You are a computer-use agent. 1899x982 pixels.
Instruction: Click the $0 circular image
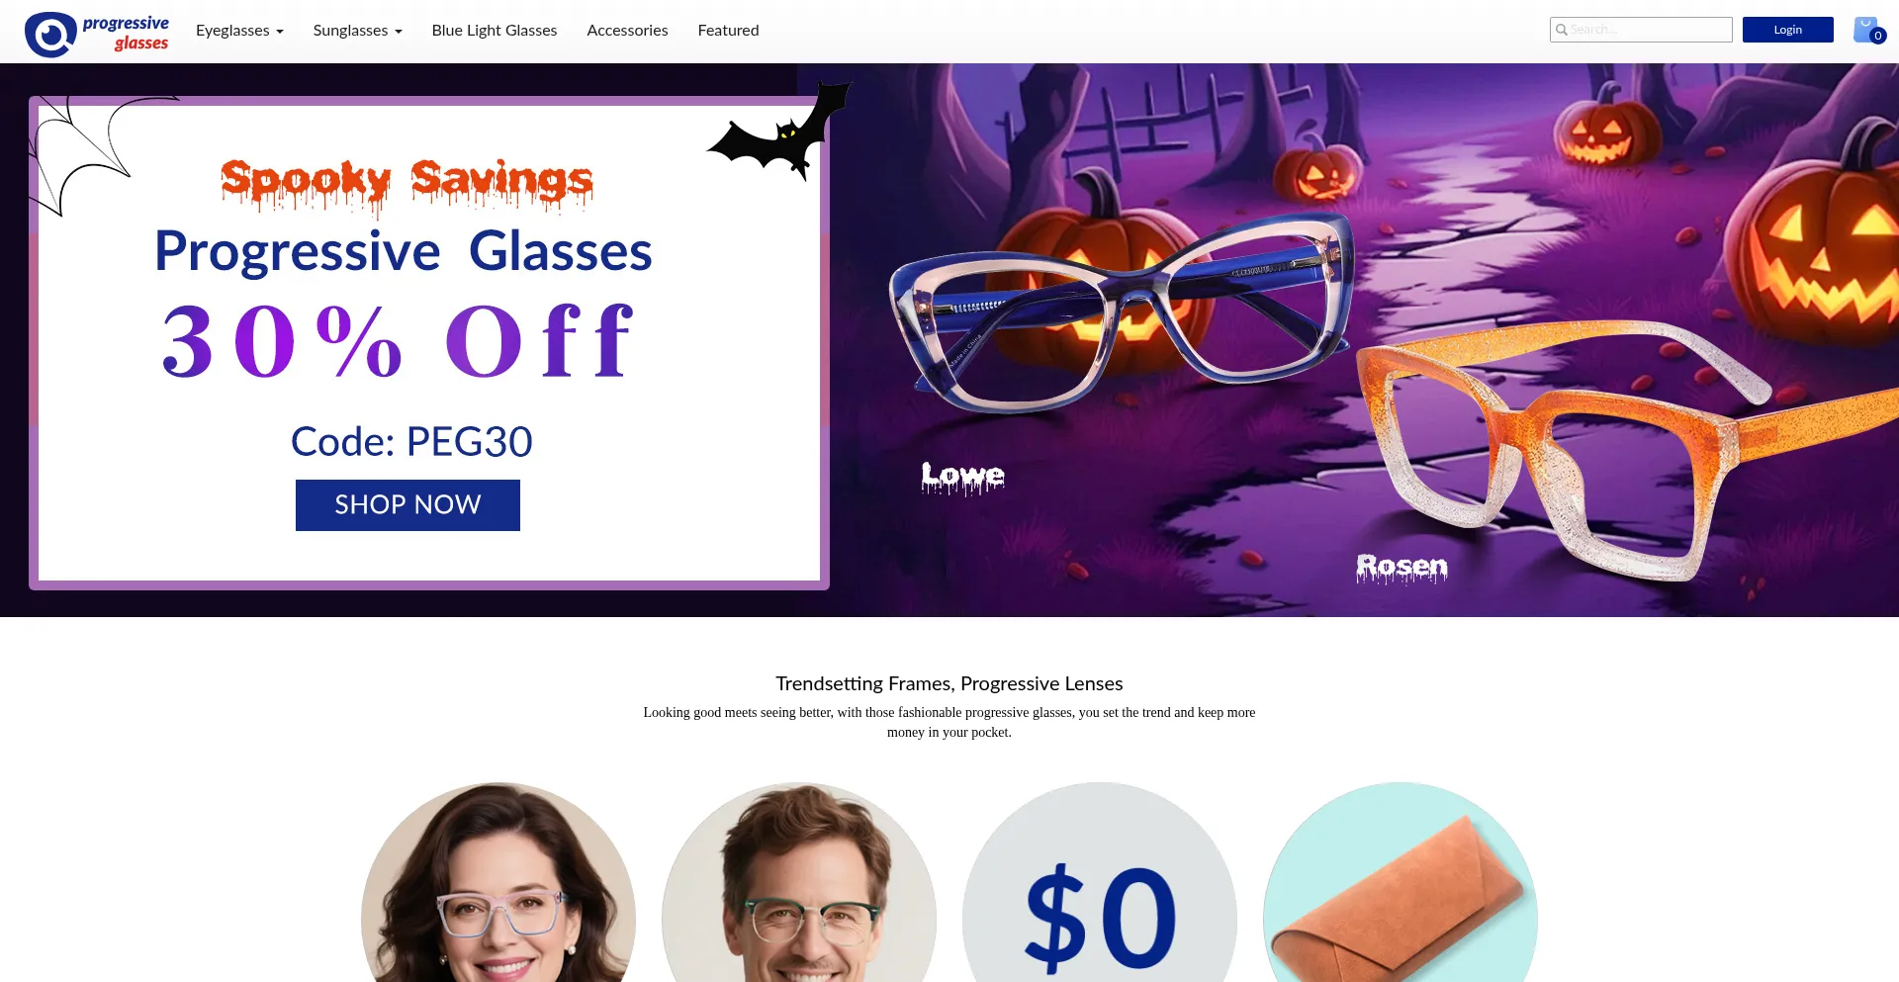1100,882
